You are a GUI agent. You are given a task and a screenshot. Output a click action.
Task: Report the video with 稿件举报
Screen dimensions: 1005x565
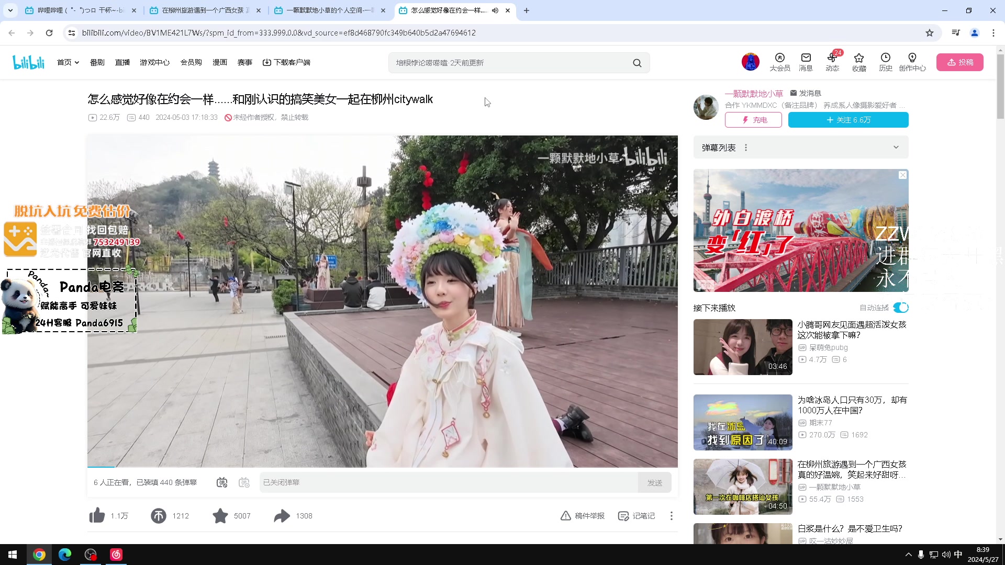coord(582,515)
